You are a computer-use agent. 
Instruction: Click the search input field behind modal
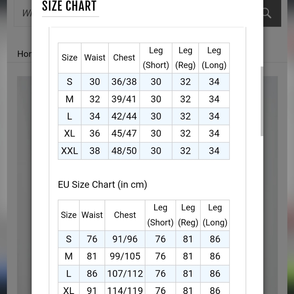(23, 13)
